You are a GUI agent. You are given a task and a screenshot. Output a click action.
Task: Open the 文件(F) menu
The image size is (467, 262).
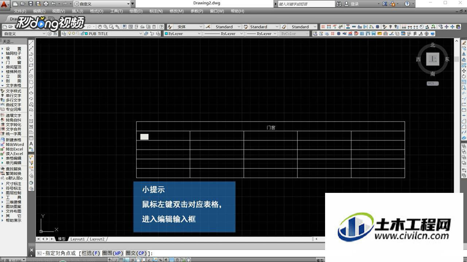(20, 11)
